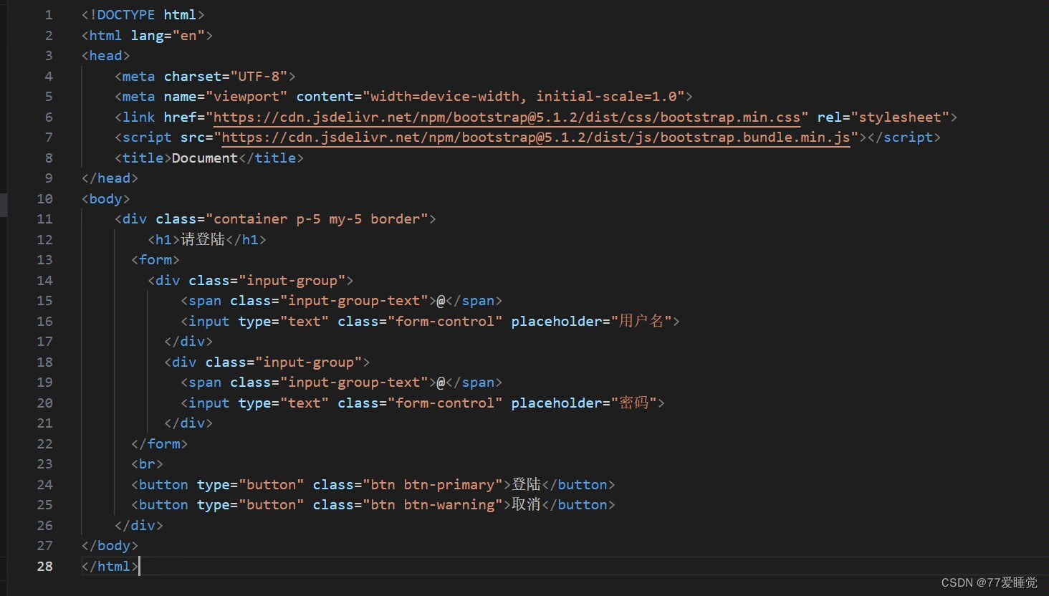Select line number 1 in the gutter

[x=49, y=14]
